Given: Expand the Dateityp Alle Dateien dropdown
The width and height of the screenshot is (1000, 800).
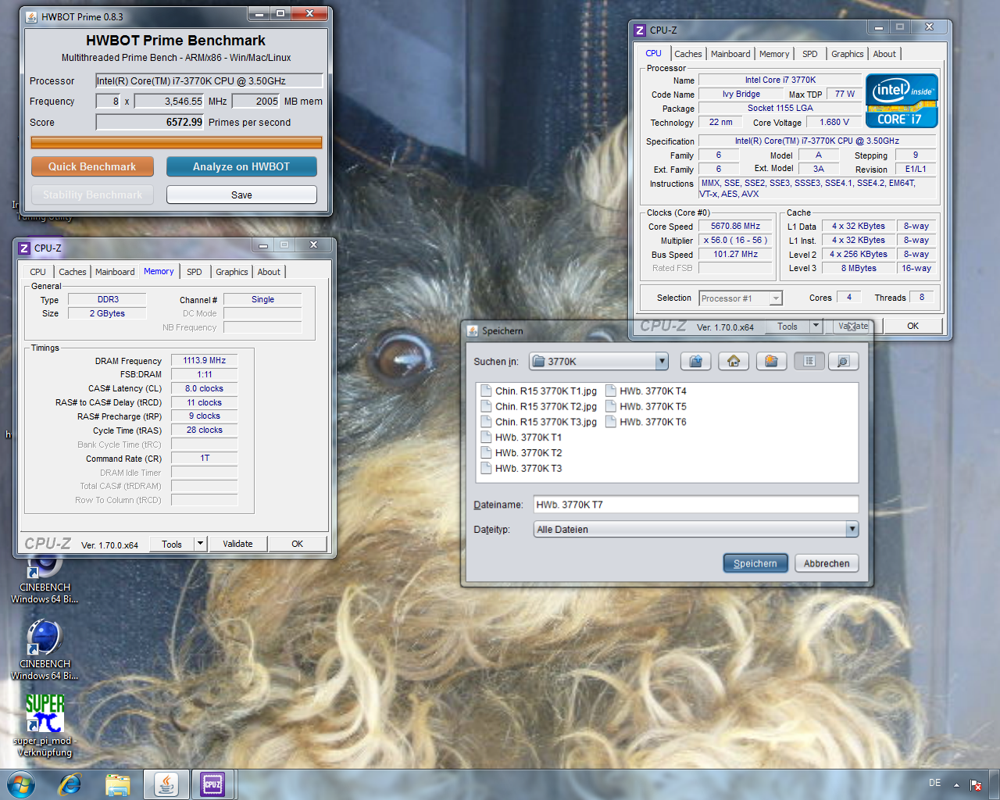Looking at the screenshot, I should pos(852,529).
